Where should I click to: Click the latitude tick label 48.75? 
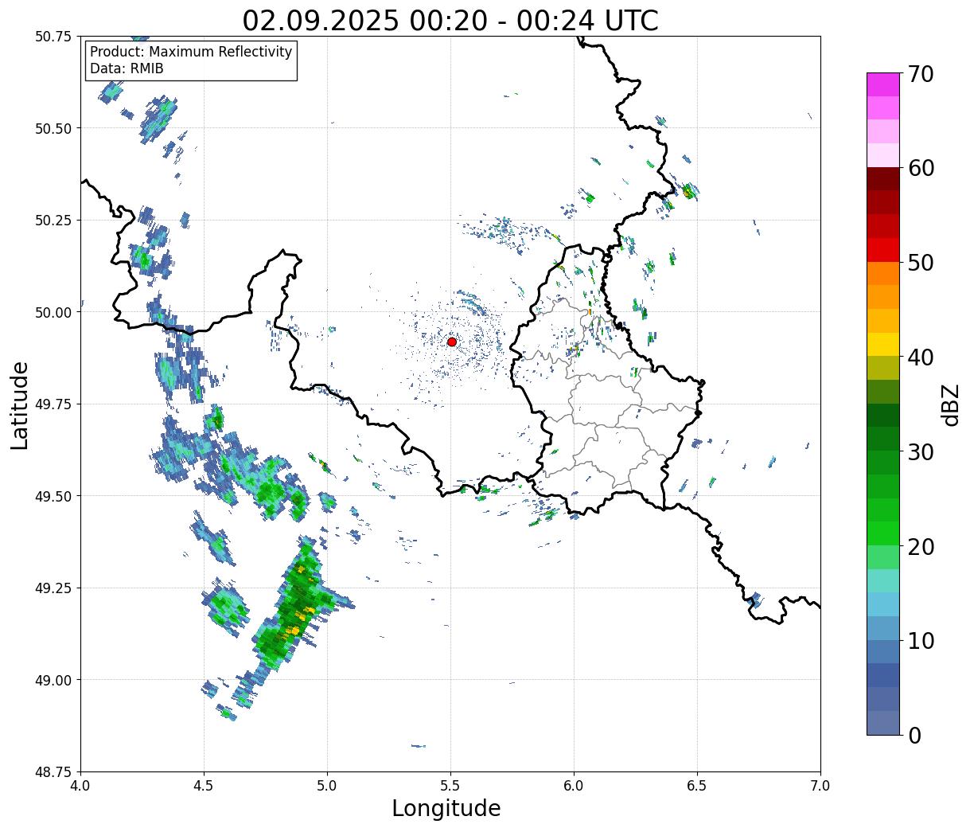point(53,772)
